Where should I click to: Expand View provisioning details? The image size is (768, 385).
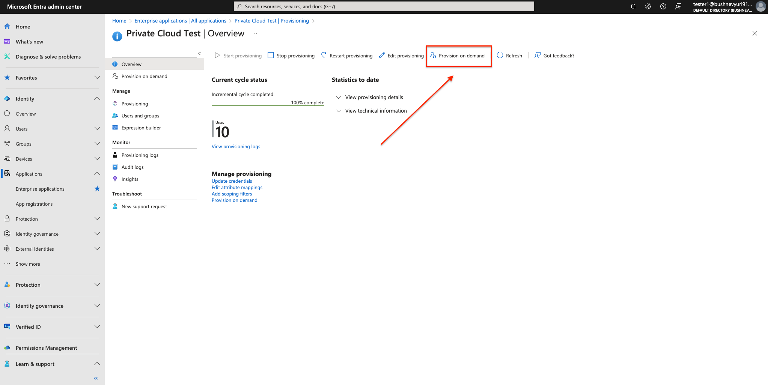[x=339, y=97]
